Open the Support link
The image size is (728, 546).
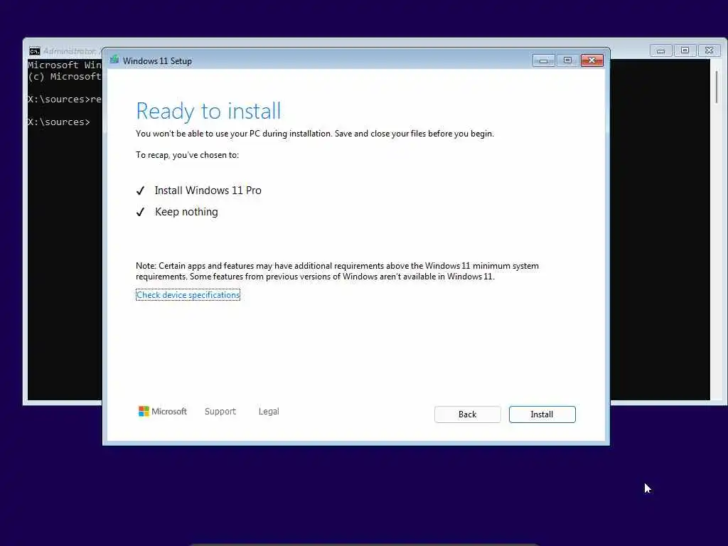(220, 412)
